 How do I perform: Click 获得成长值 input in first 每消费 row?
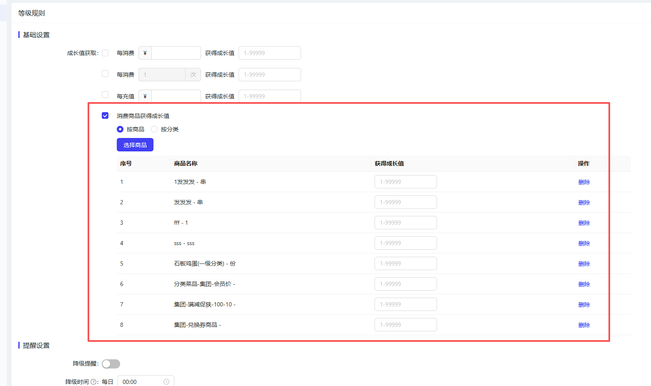coord(269,53)
